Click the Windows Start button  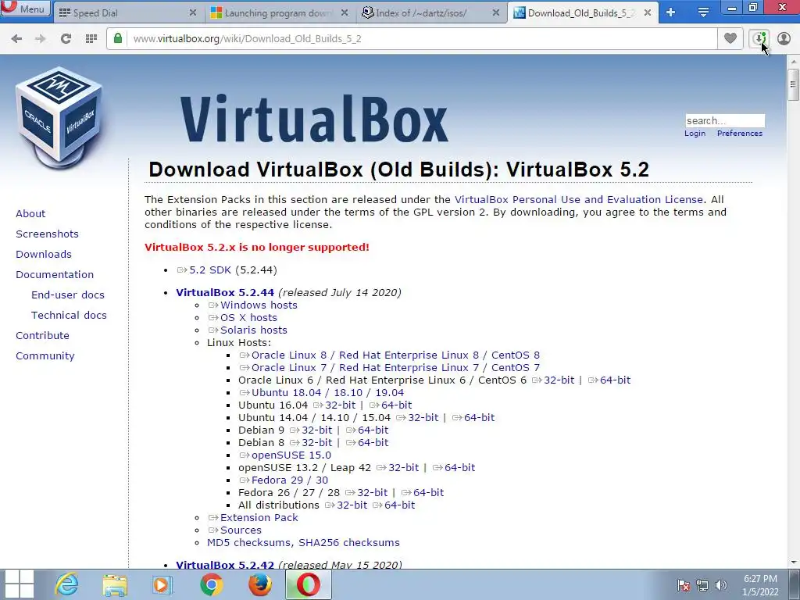point(19,584)
